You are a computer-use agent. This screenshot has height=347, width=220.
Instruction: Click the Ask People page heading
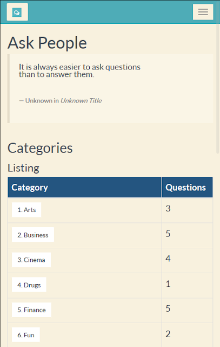tap(47, 43)
